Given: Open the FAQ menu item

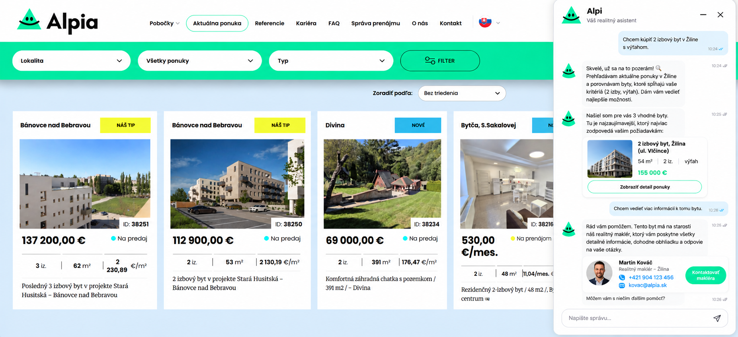Looking at the screenshot, I should click(334, 23).
